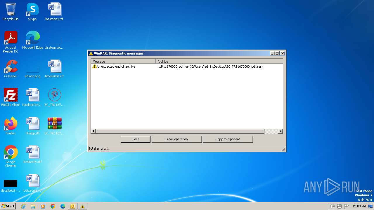The height and width of the screenshot is (210, 374).
Task: Minimize the WinRAR diagnostic window
Action: pos(273,53)
